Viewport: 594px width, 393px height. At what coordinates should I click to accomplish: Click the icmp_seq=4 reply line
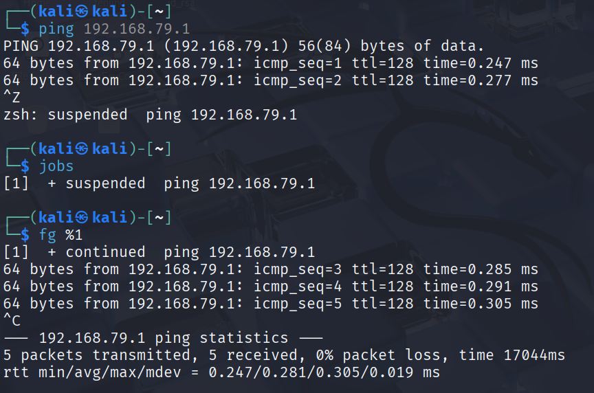(x=270, y=287)
